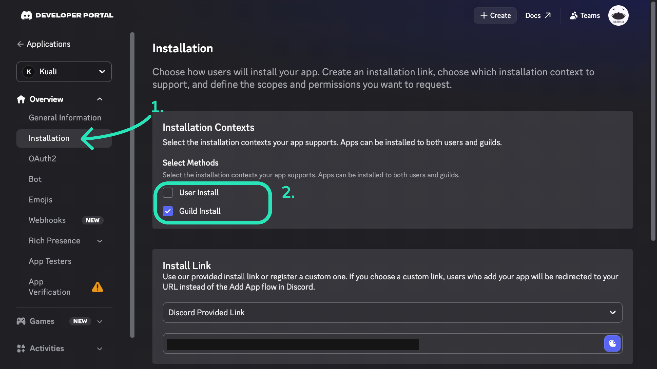Image resolution: width=657 pixels, height=369 pixels.
Task: Open the Discord Provided Link dropdown
Action: click(392, 313)
